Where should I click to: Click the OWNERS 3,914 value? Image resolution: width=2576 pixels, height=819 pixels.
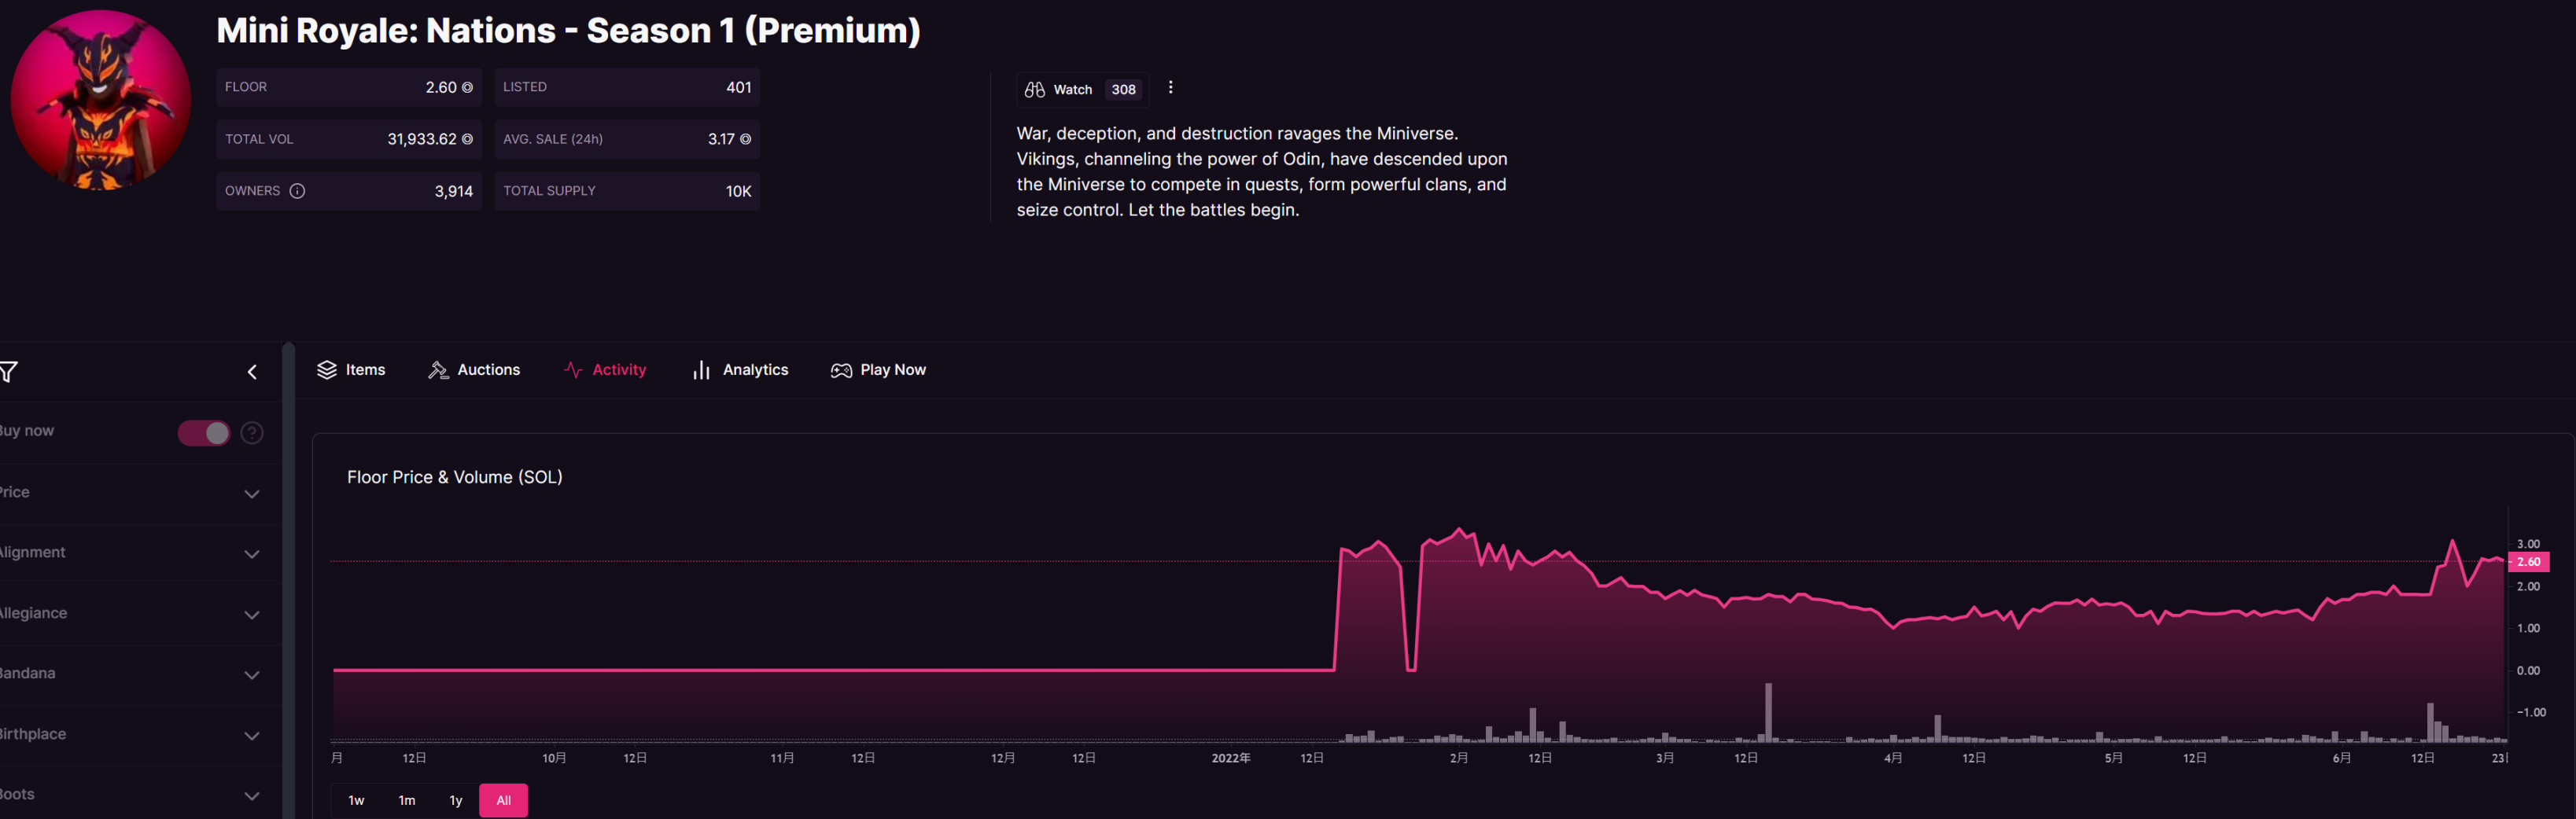pos(454,192)
